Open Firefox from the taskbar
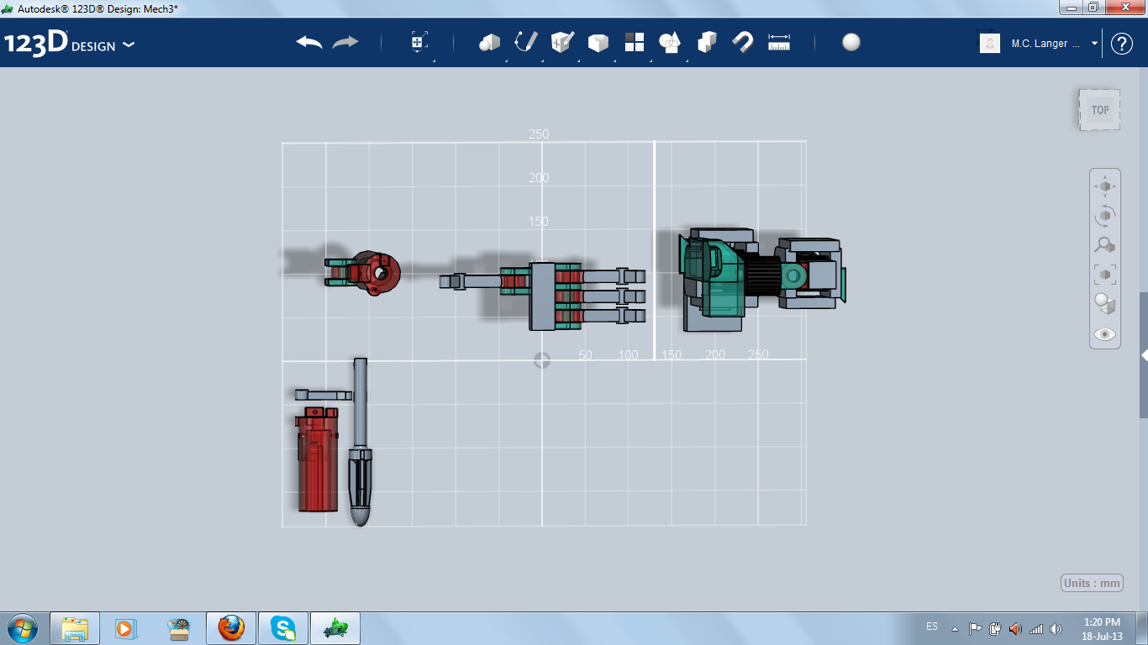The image size is (1148, 645). 230,628
